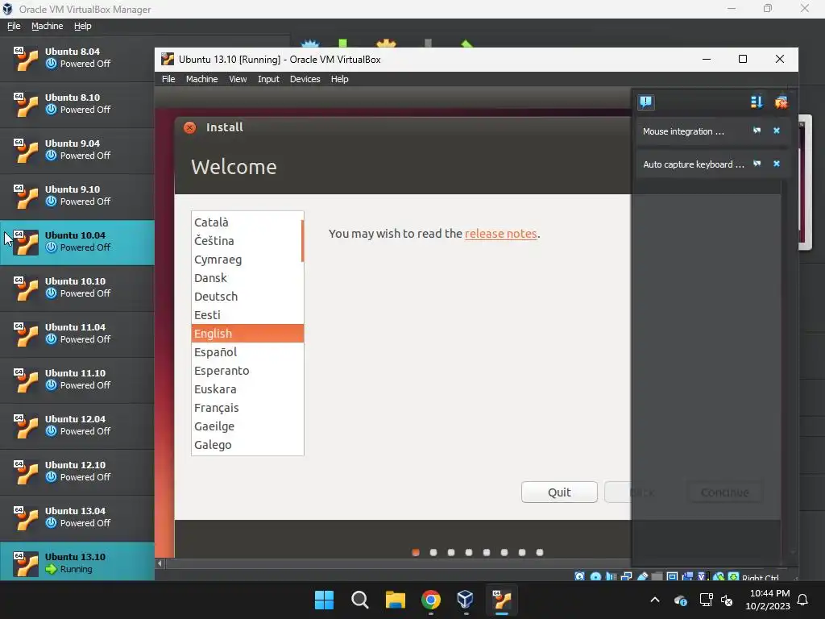
Task: Select Français in the language list
Action: coord(247,407)
